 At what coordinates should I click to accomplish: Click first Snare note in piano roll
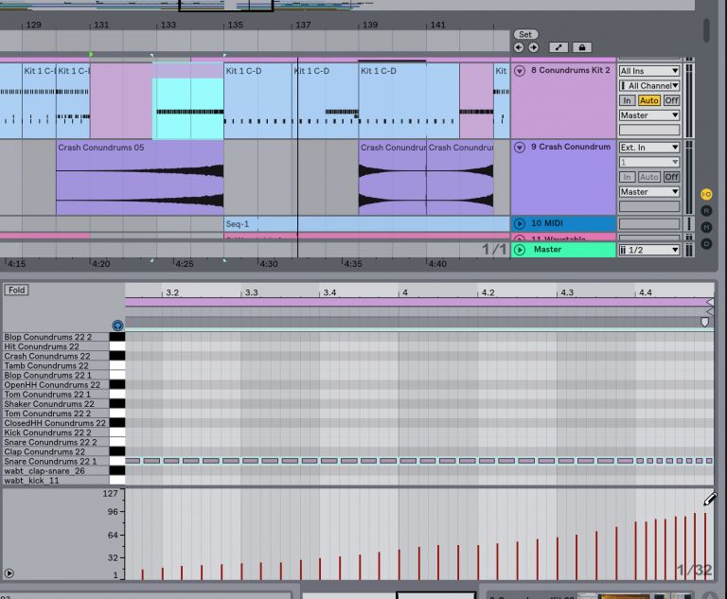[133, 461]
